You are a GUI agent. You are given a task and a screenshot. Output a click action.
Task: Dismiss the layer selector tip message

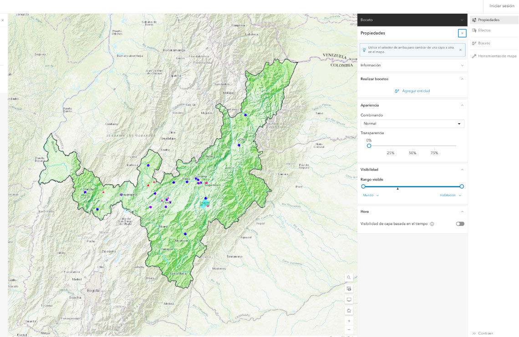(460, 50)
